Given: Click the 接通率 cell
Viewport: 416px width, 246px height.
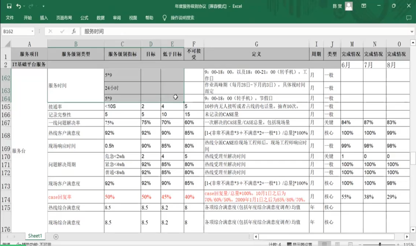Looking at the screenshot, I should (76, 106).
